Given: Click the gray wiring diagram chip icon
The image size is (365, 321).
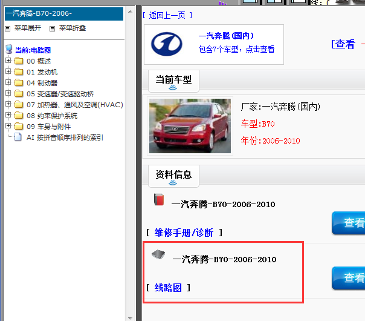Looking at the screenshot, I should pyautogui.click(x=158, y=254).
